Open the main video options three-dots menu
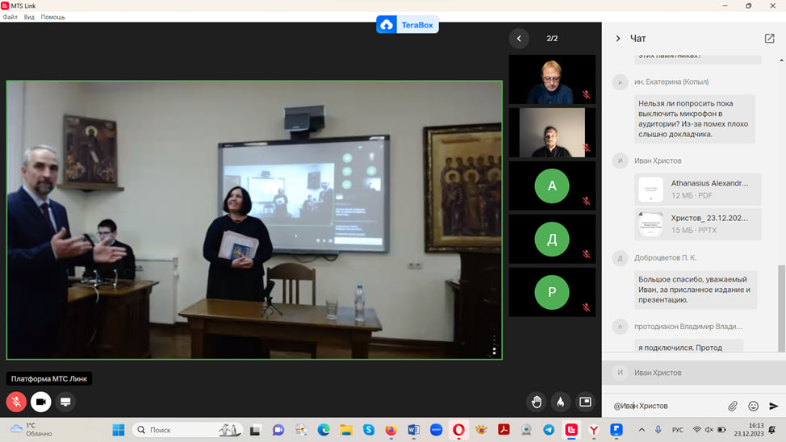This screenshot has height=442, width=786. click(494, 346)
